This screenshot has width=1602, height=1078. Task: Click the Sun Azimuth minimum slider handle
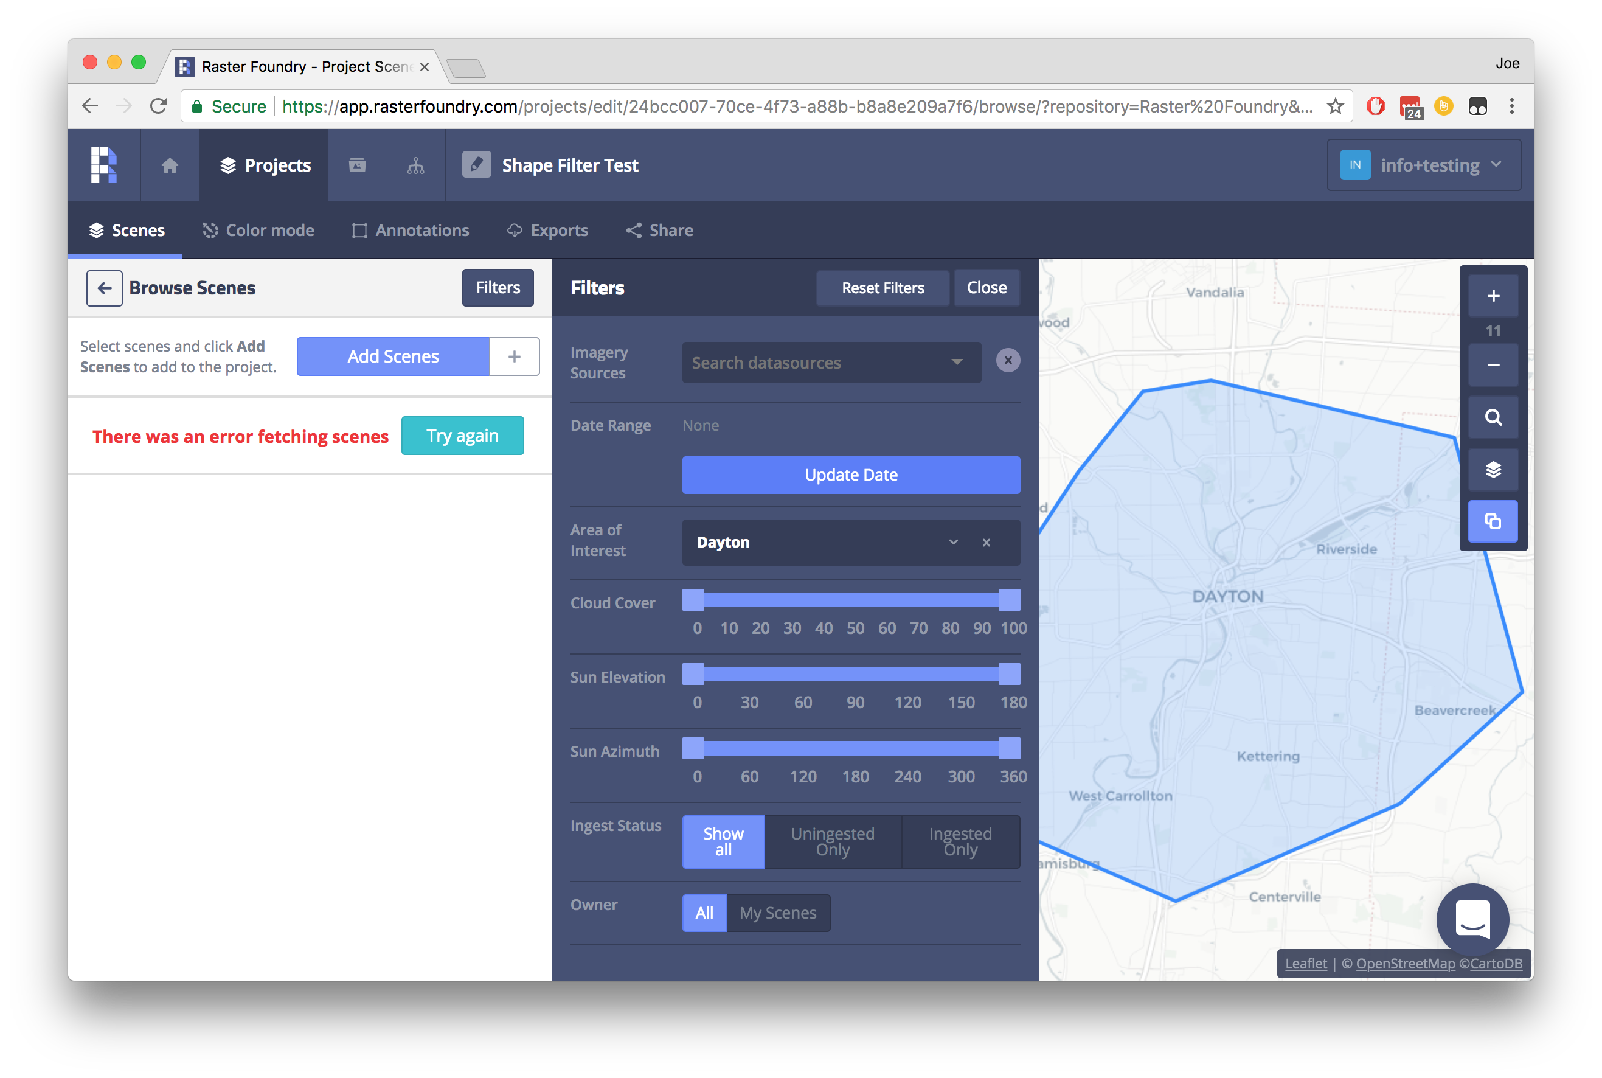click(693, 749)
